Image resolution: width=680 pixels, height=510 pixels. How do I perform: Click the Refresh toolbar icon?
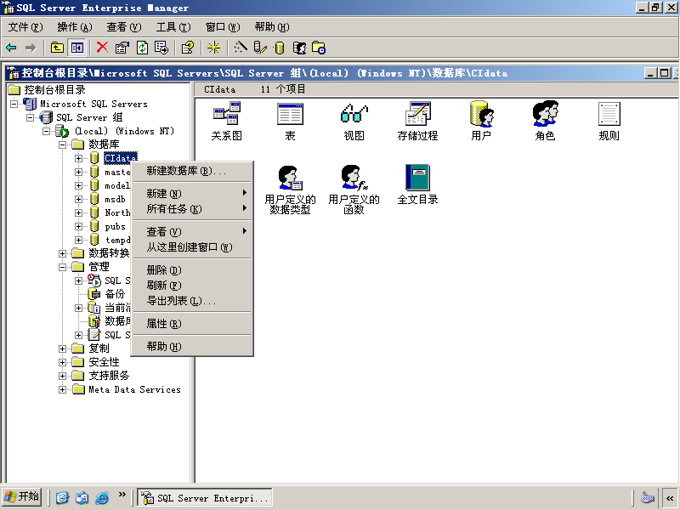pos(142,48)
